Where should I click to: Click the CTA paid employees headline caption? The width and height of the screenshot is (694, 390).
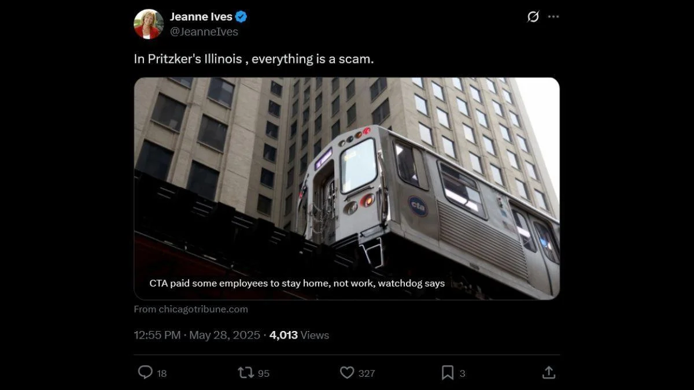(x=297, y=283)
